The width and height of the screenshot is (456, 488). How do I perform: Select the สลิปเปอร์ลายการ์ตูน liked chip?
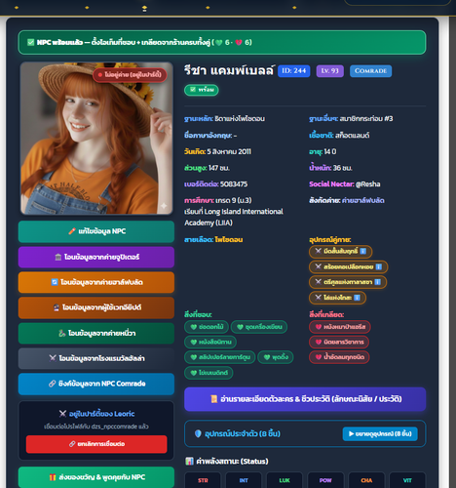[220, 357]
